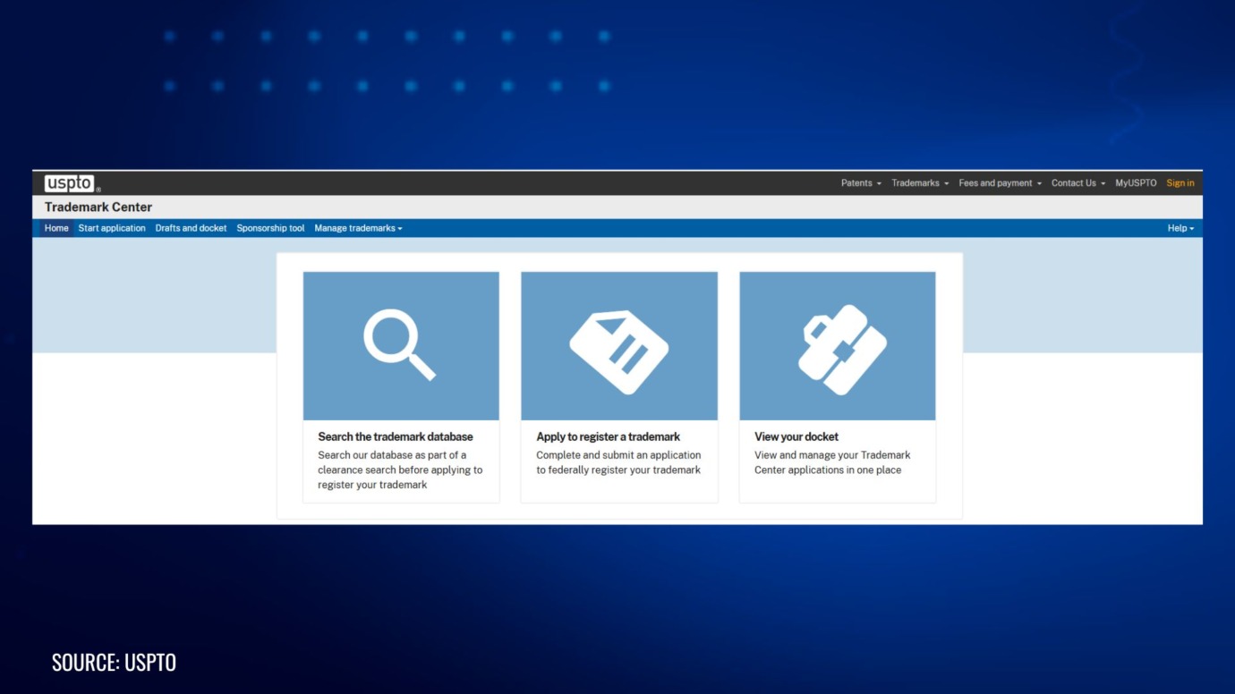Click the Sign in link
This screenshot has height=694, width=1235.
click(x=1180, y=182)
